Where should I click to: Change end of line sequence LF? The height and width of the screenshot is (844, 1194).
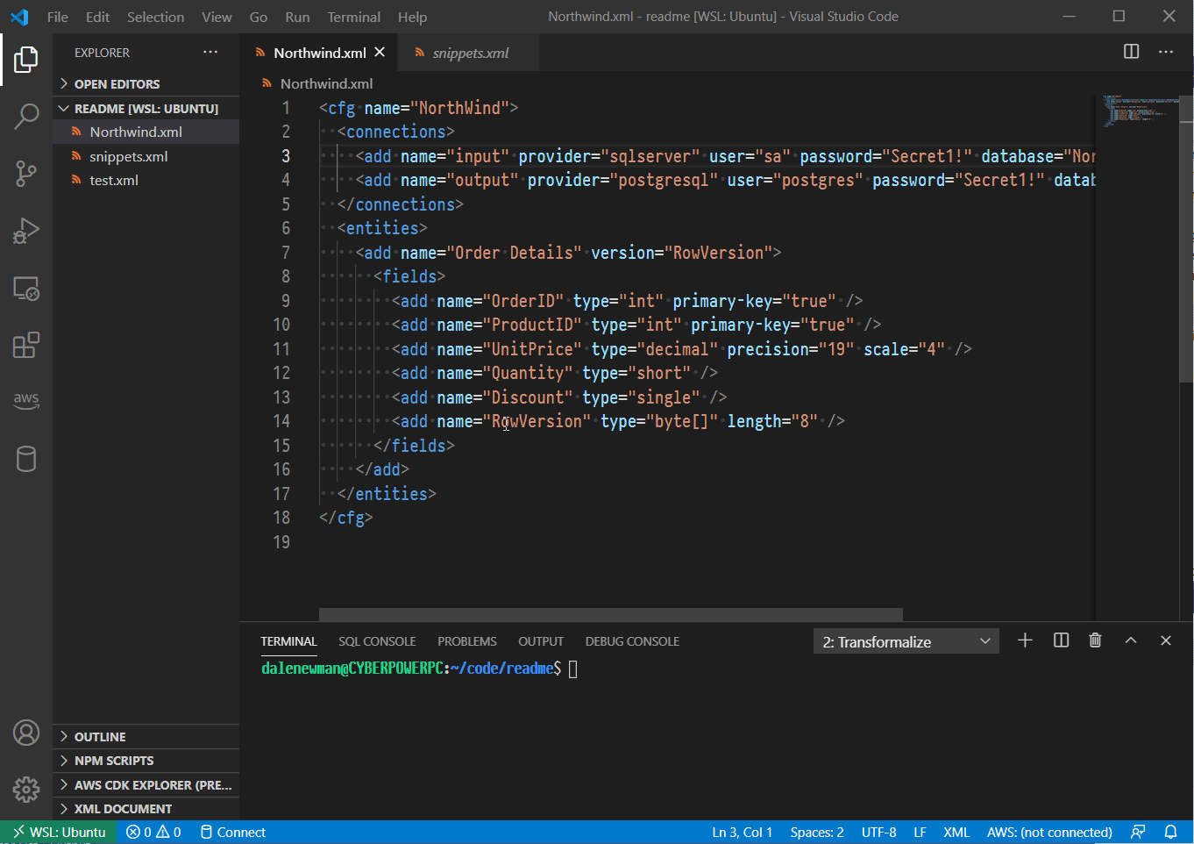920,832
